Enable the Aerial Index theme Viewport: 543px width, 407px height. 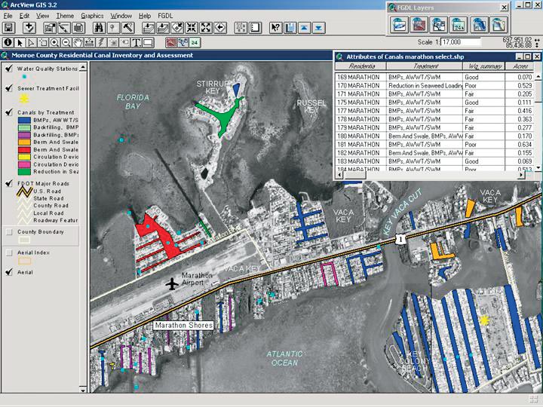coord(9,252)
